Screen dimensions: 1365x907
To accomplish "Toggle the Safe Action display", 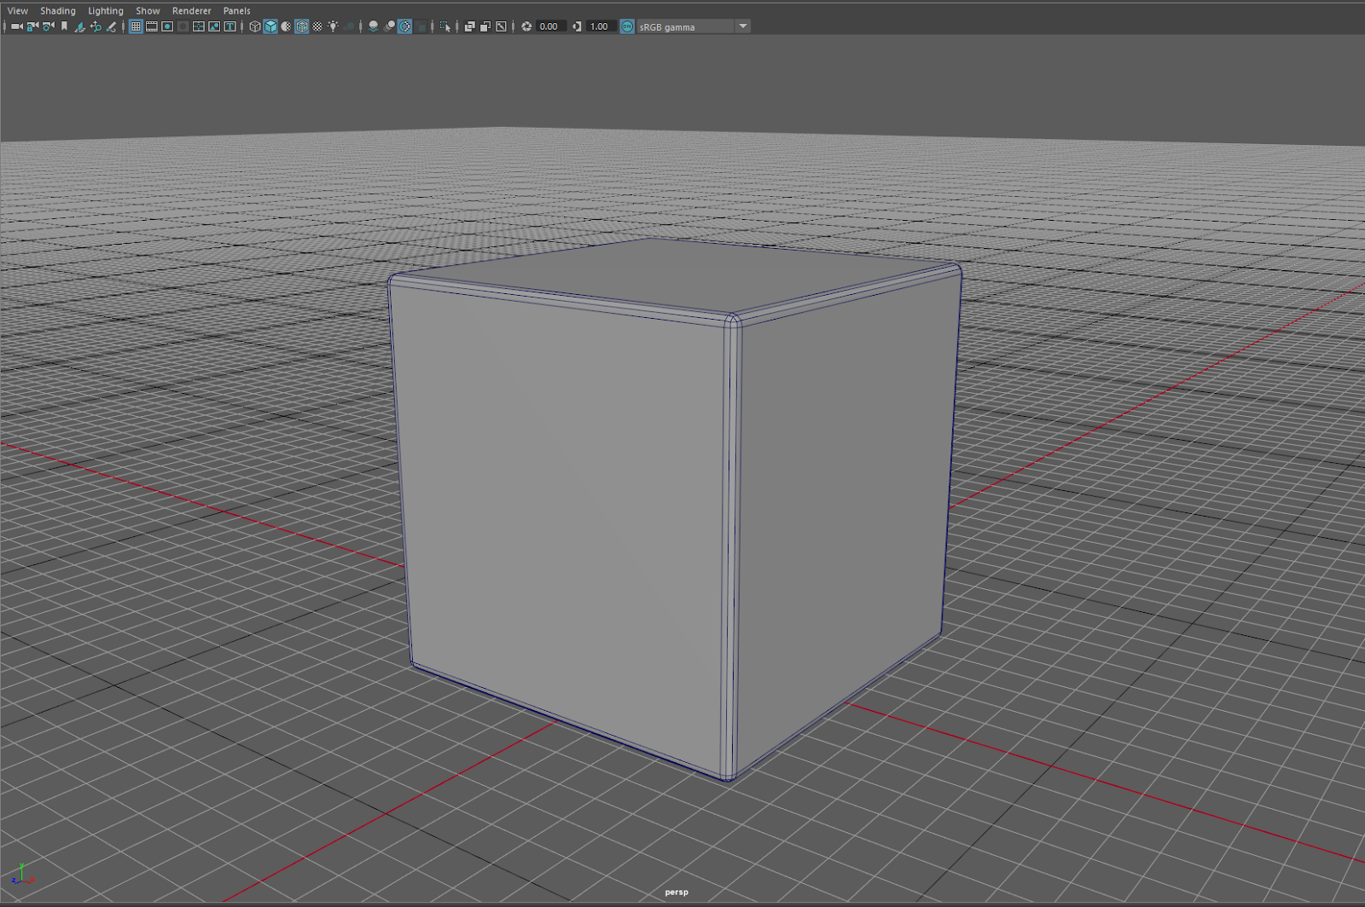I will (214, 26).
